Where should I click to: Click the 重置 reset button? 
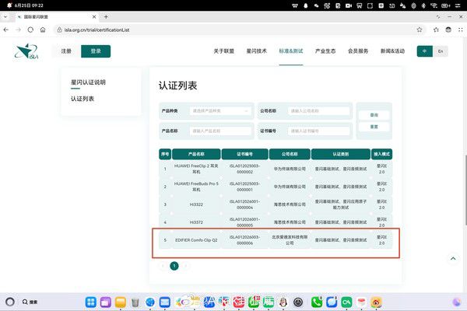click(x=374, y=127)
